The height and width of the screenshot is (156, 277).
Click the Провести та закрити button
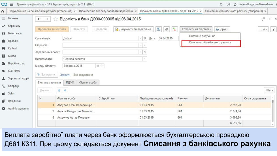(52, 29)
